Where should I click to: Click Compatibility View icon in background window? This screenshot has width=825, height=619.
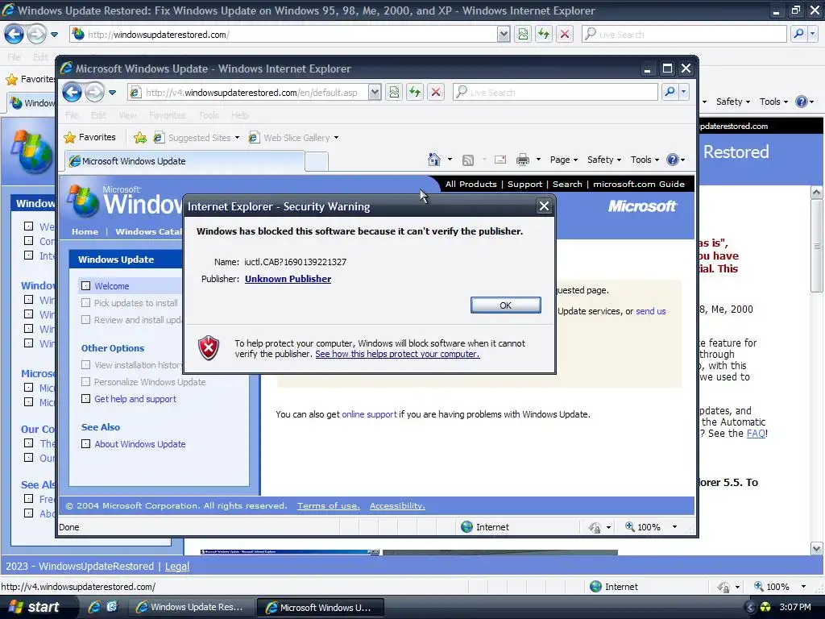[523, 35]
